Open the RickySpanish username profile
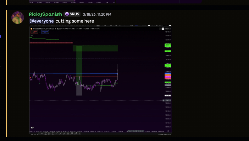Screen dimensions: 249x141 pos(45,14)
